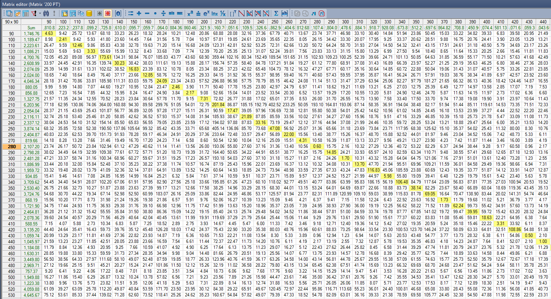Click the small blue bar chart icon
551x299 pixels.
click(314, 13)
